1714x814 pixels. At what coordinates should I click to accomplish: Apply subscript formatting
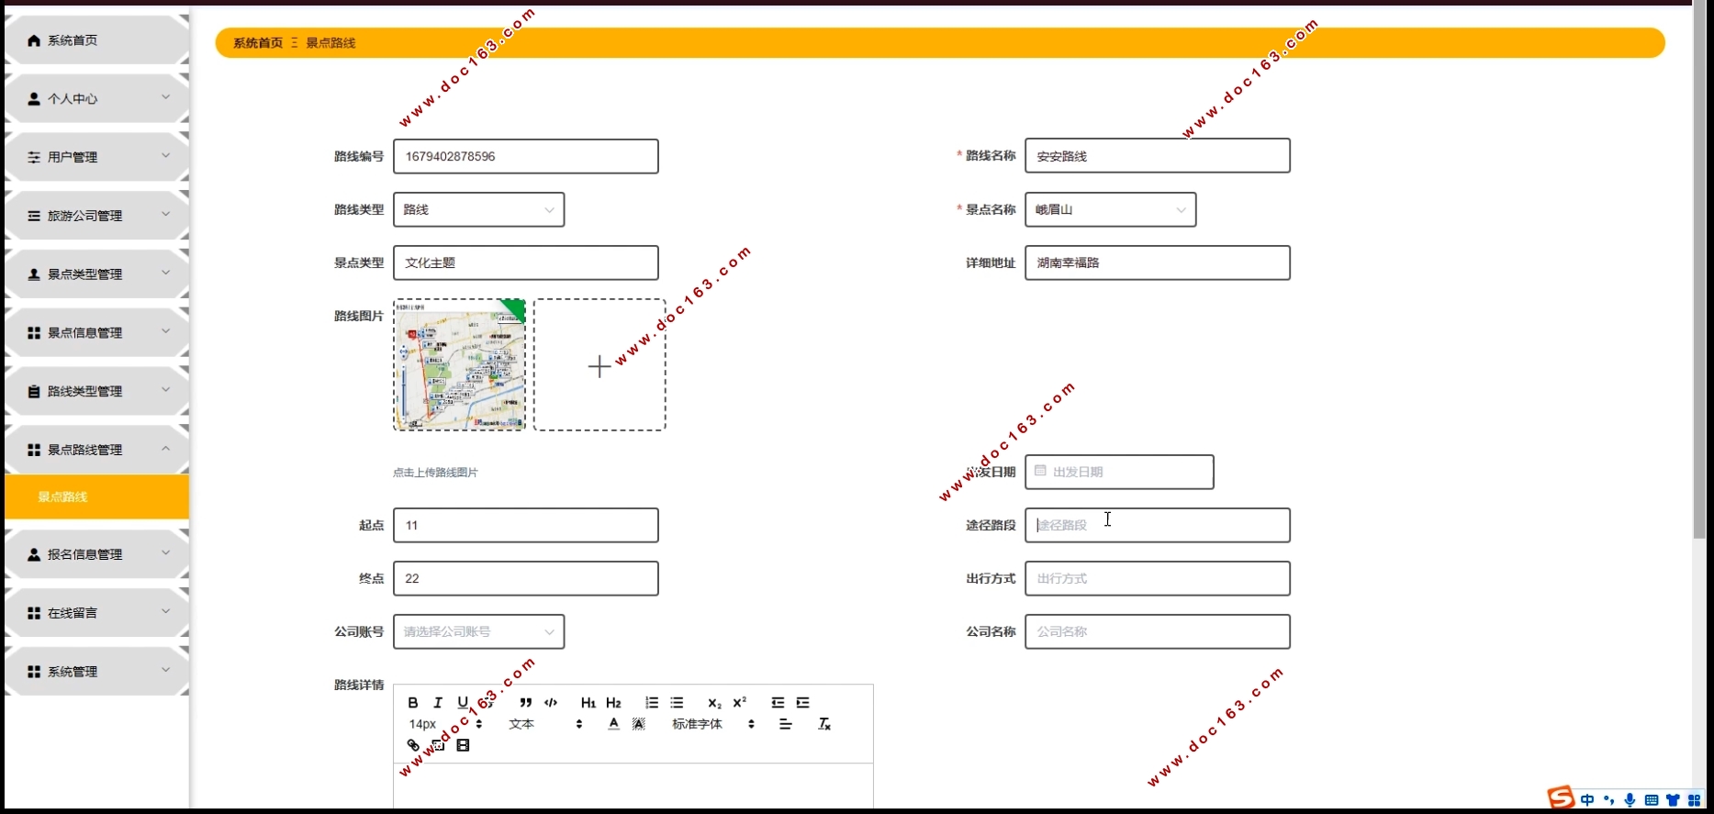coord(714,703)
